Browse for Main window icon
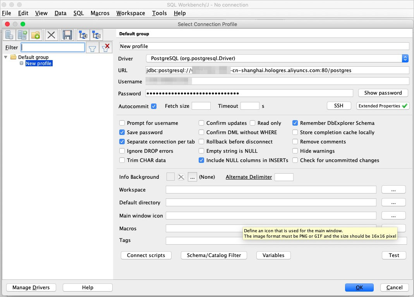Image resolution: width=414 pixels, height=297 pixels. coord(393,215)
